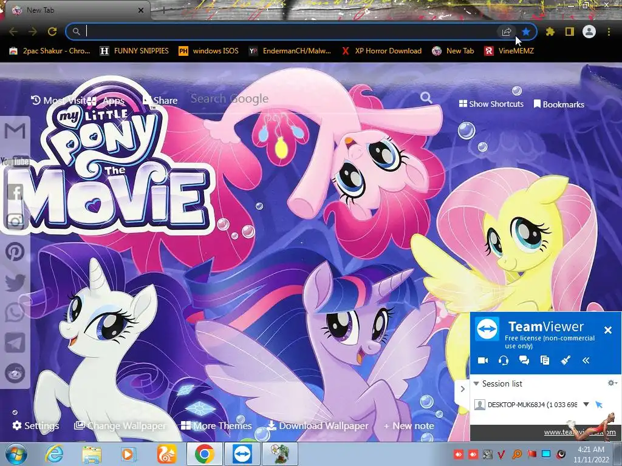Close the New Tab tab

pyautogui.click(x=140, y=10)
